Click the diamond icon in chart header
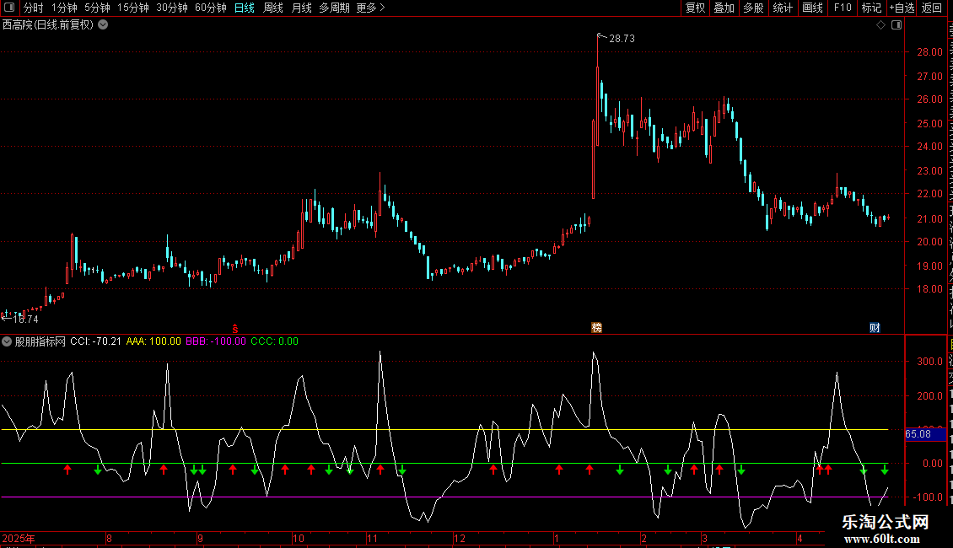Image resolution: width=953 pixels, height=548 pixels. point(880,25)
